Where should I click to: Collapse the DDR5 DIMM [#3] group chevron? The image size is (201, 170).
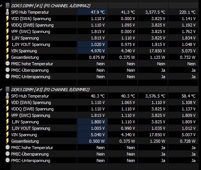tap(1, 90)
